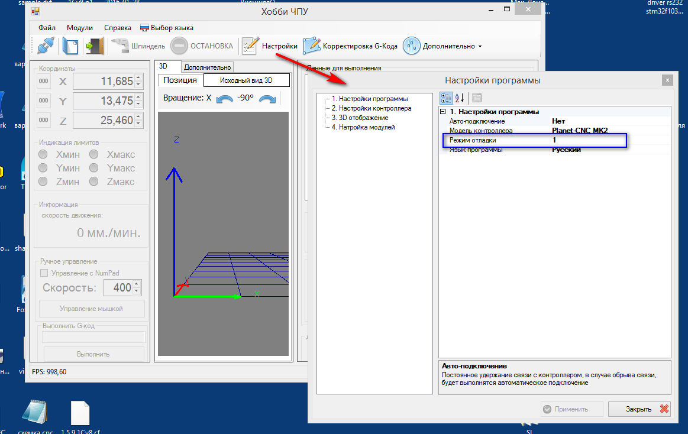688x434 pixels.
Task: Click the Zмакс limit indicator
Action: point(94,182)
